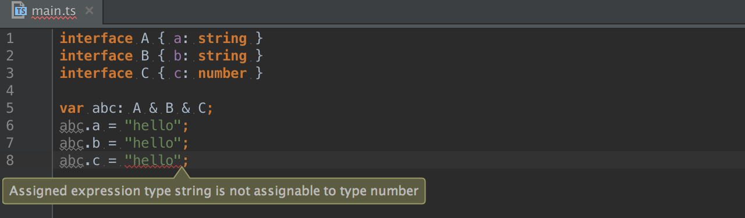Close the main.ts tab
745x218 pixels.
88,10
